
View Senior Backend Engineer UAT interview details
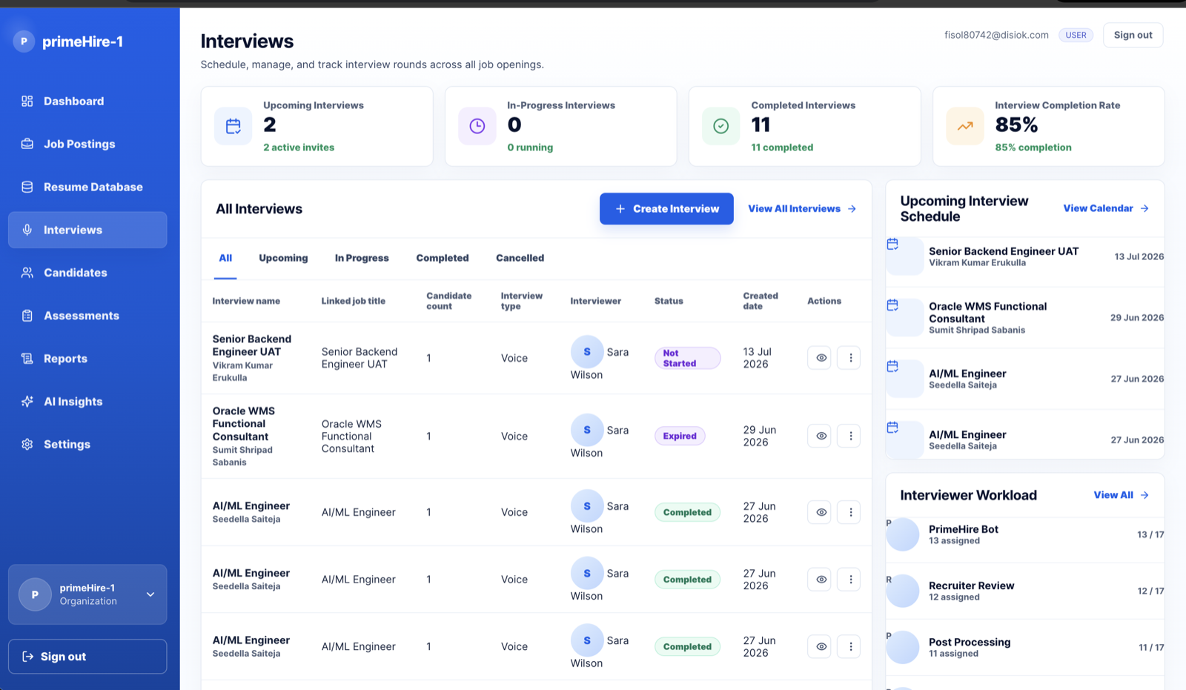point(819,358)
